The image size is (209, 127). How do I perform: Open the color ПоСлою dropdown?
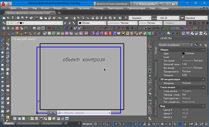click(92, 23)
